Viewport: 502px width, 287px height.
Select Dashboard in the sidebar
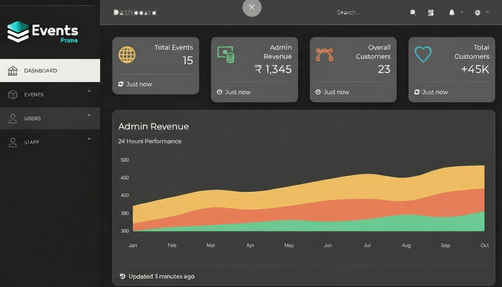(40, 71)
